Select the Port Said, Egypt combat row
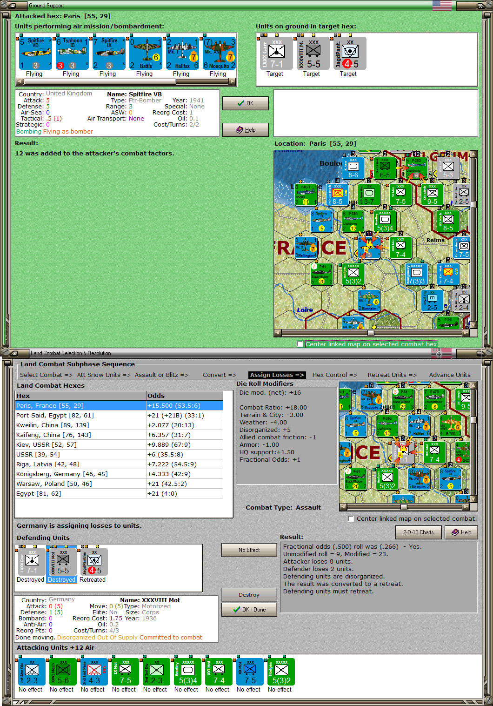The height and width of the screenshot is (706, 493). click(119, 415)
